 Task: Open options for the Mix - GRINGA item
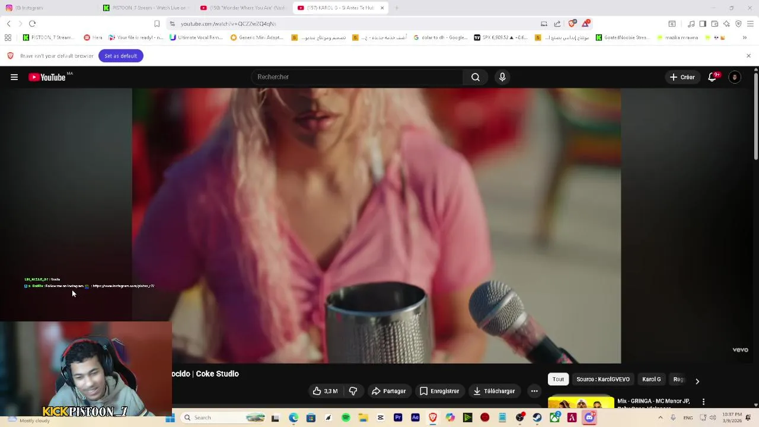(703, 401)
